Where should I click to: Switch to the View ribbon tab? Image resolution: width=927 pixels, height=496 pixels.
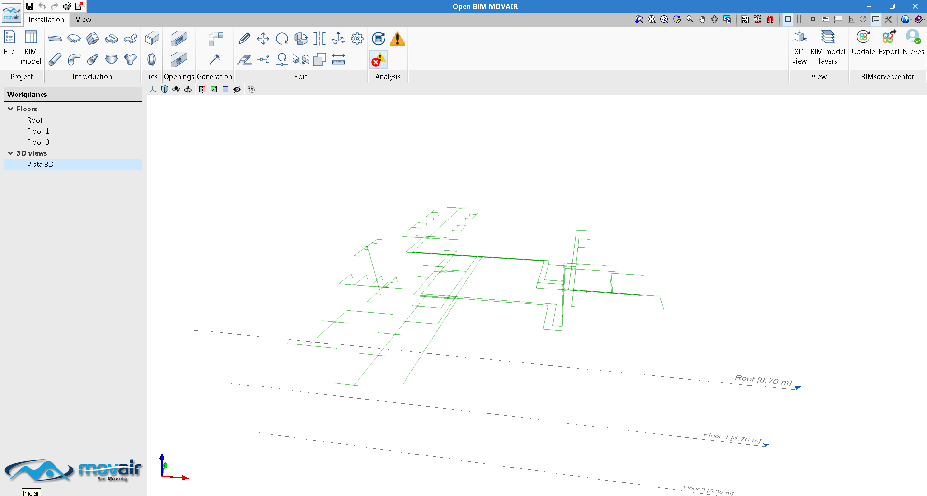click(x=84, y=20)
